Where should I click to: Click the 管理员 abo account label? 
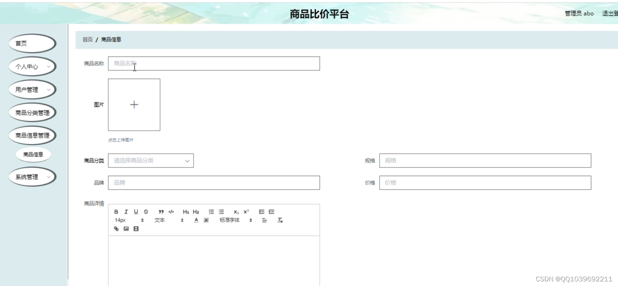[579, 14]
